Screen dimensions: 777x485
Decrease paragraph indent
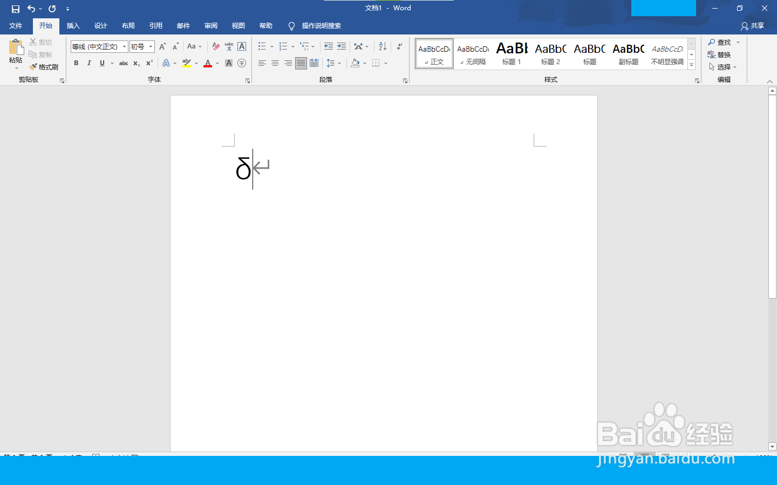(329, 46)
